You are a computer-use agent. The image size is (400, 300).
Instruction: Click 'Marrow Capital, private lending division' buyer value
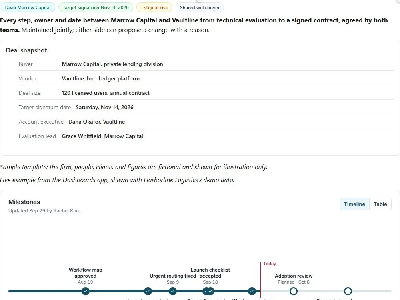click(x=112, y=64)
